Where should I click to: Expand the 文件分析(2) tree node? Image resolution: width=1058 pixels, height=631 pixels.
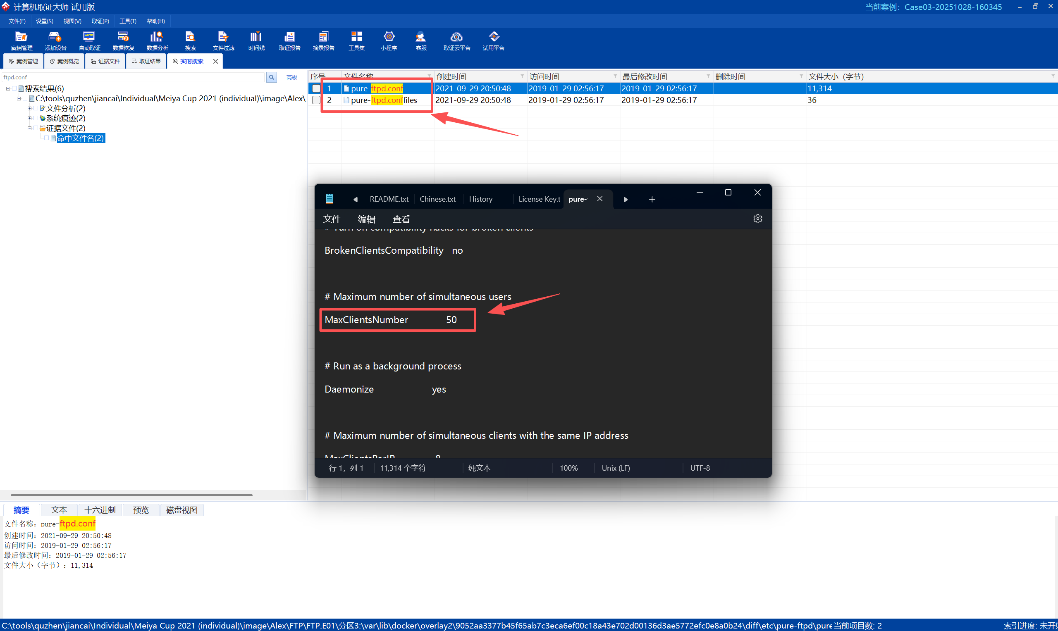(x=29, y=108)
